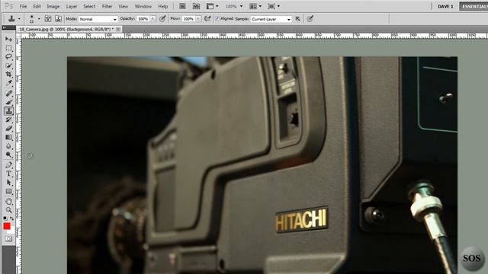Select the Crop tool
Image resolution: width=488 pixels, height=274 pixels.
click(8, 75)
